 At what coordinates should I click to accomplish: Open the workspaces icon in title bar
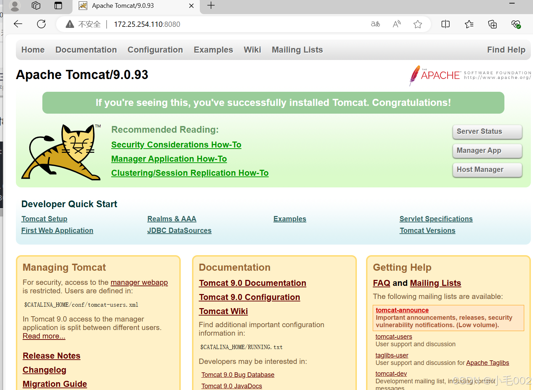click(x=36, y=6)
